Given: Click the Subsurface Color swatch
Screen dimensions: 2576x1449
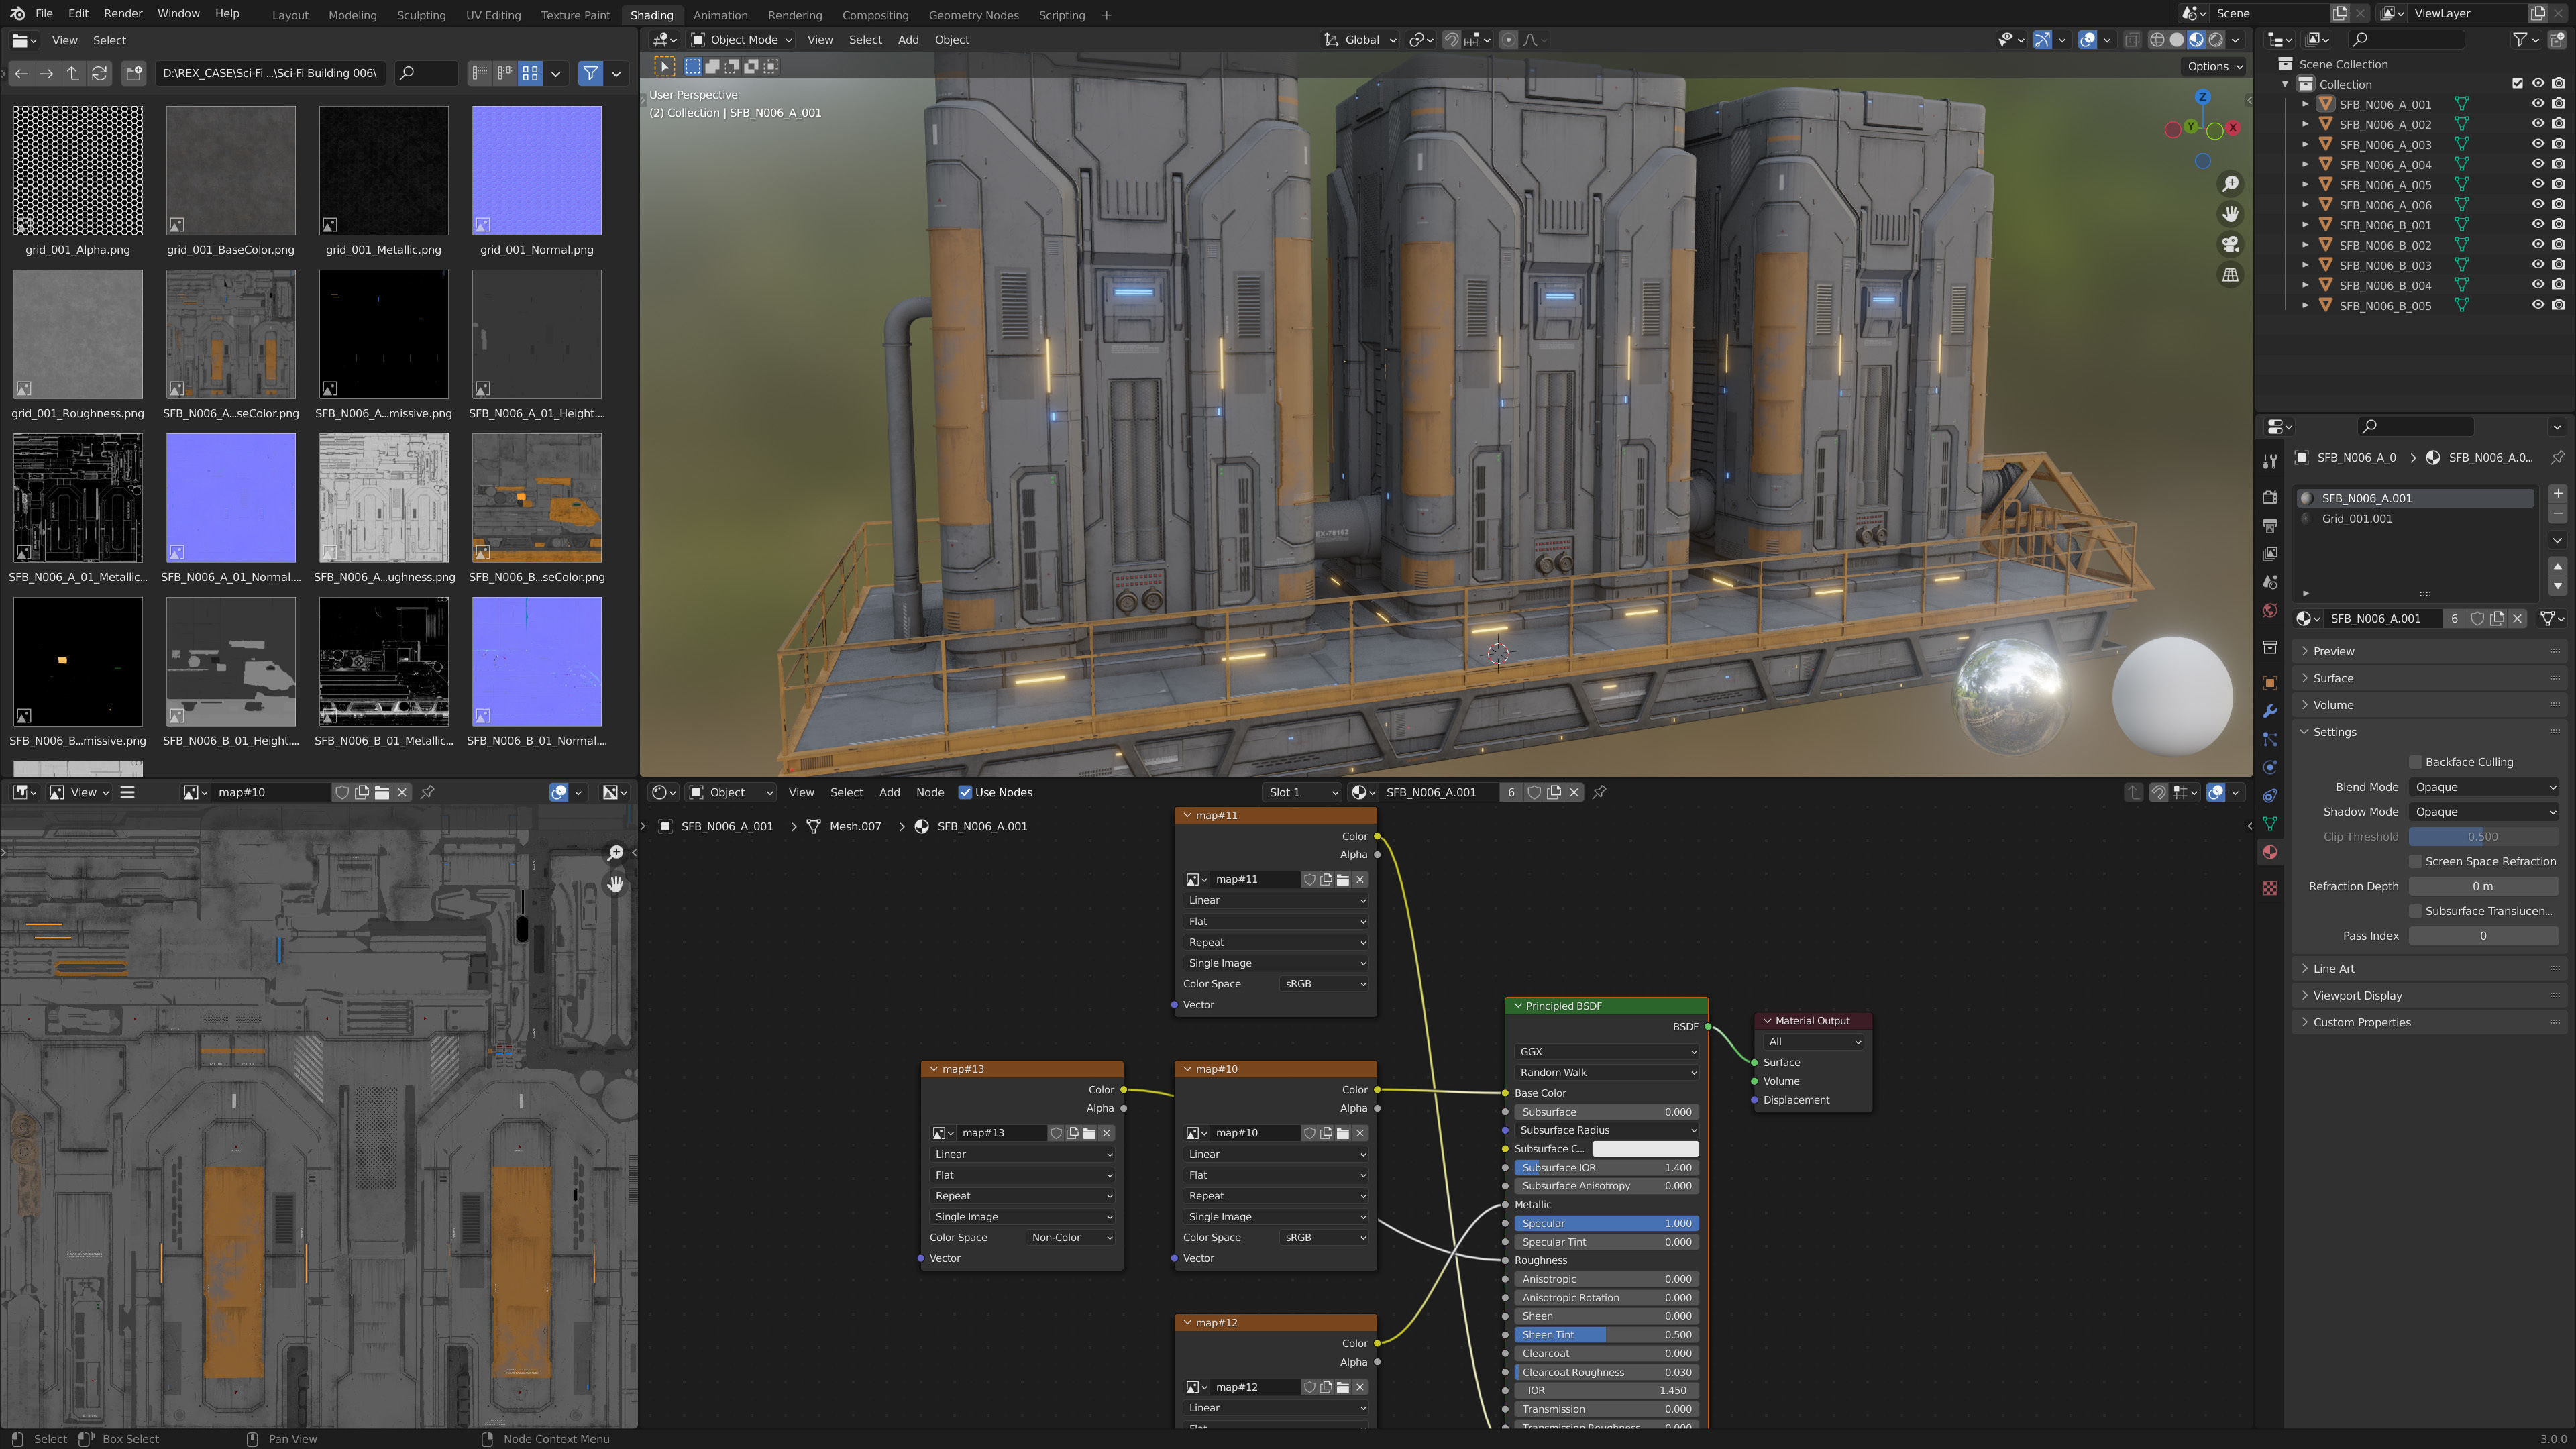Looking at the screenshot, I should 1644,1149.
